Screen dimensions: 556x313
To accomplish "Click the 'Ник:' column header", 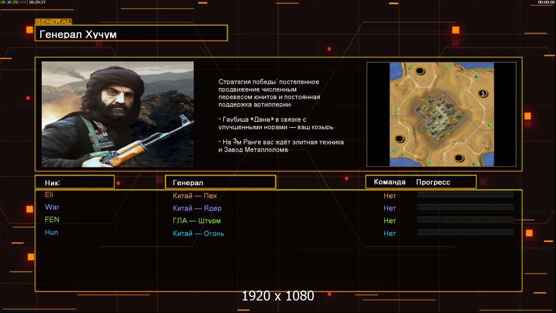I will click(x=75, y=182).
